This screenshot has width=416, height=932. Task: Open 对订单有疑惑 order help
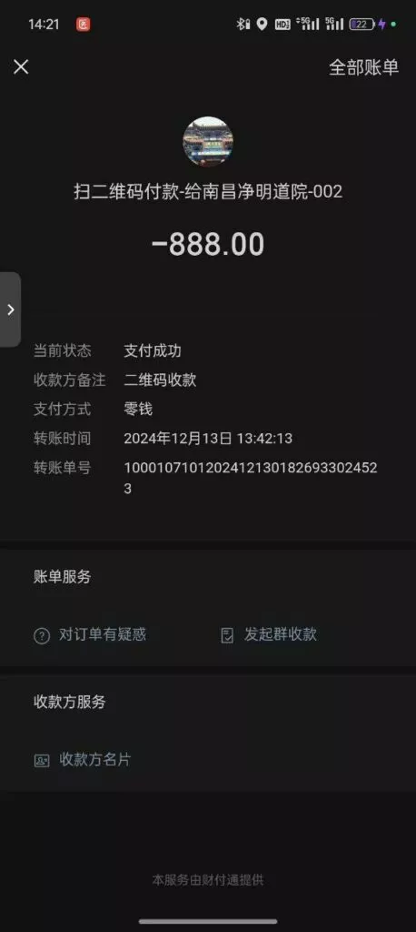pos(102,634)
